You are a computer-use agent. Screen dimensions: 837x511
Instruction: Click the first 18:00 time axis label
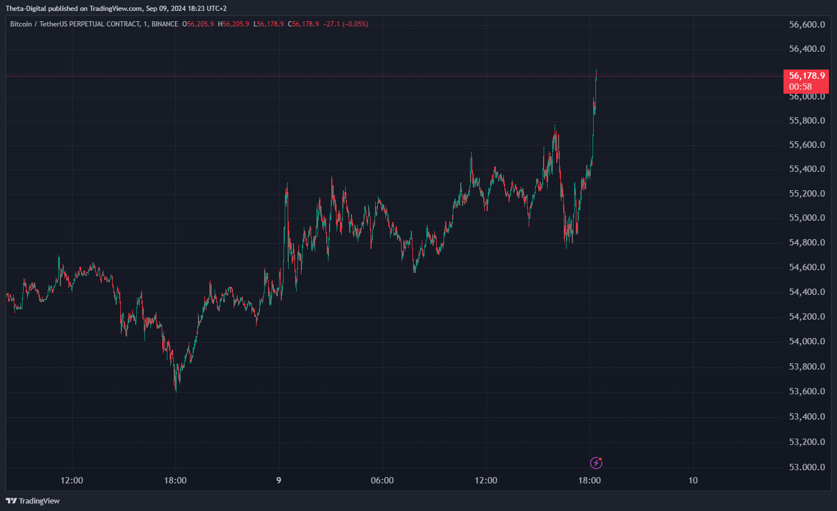click(175, 481)
